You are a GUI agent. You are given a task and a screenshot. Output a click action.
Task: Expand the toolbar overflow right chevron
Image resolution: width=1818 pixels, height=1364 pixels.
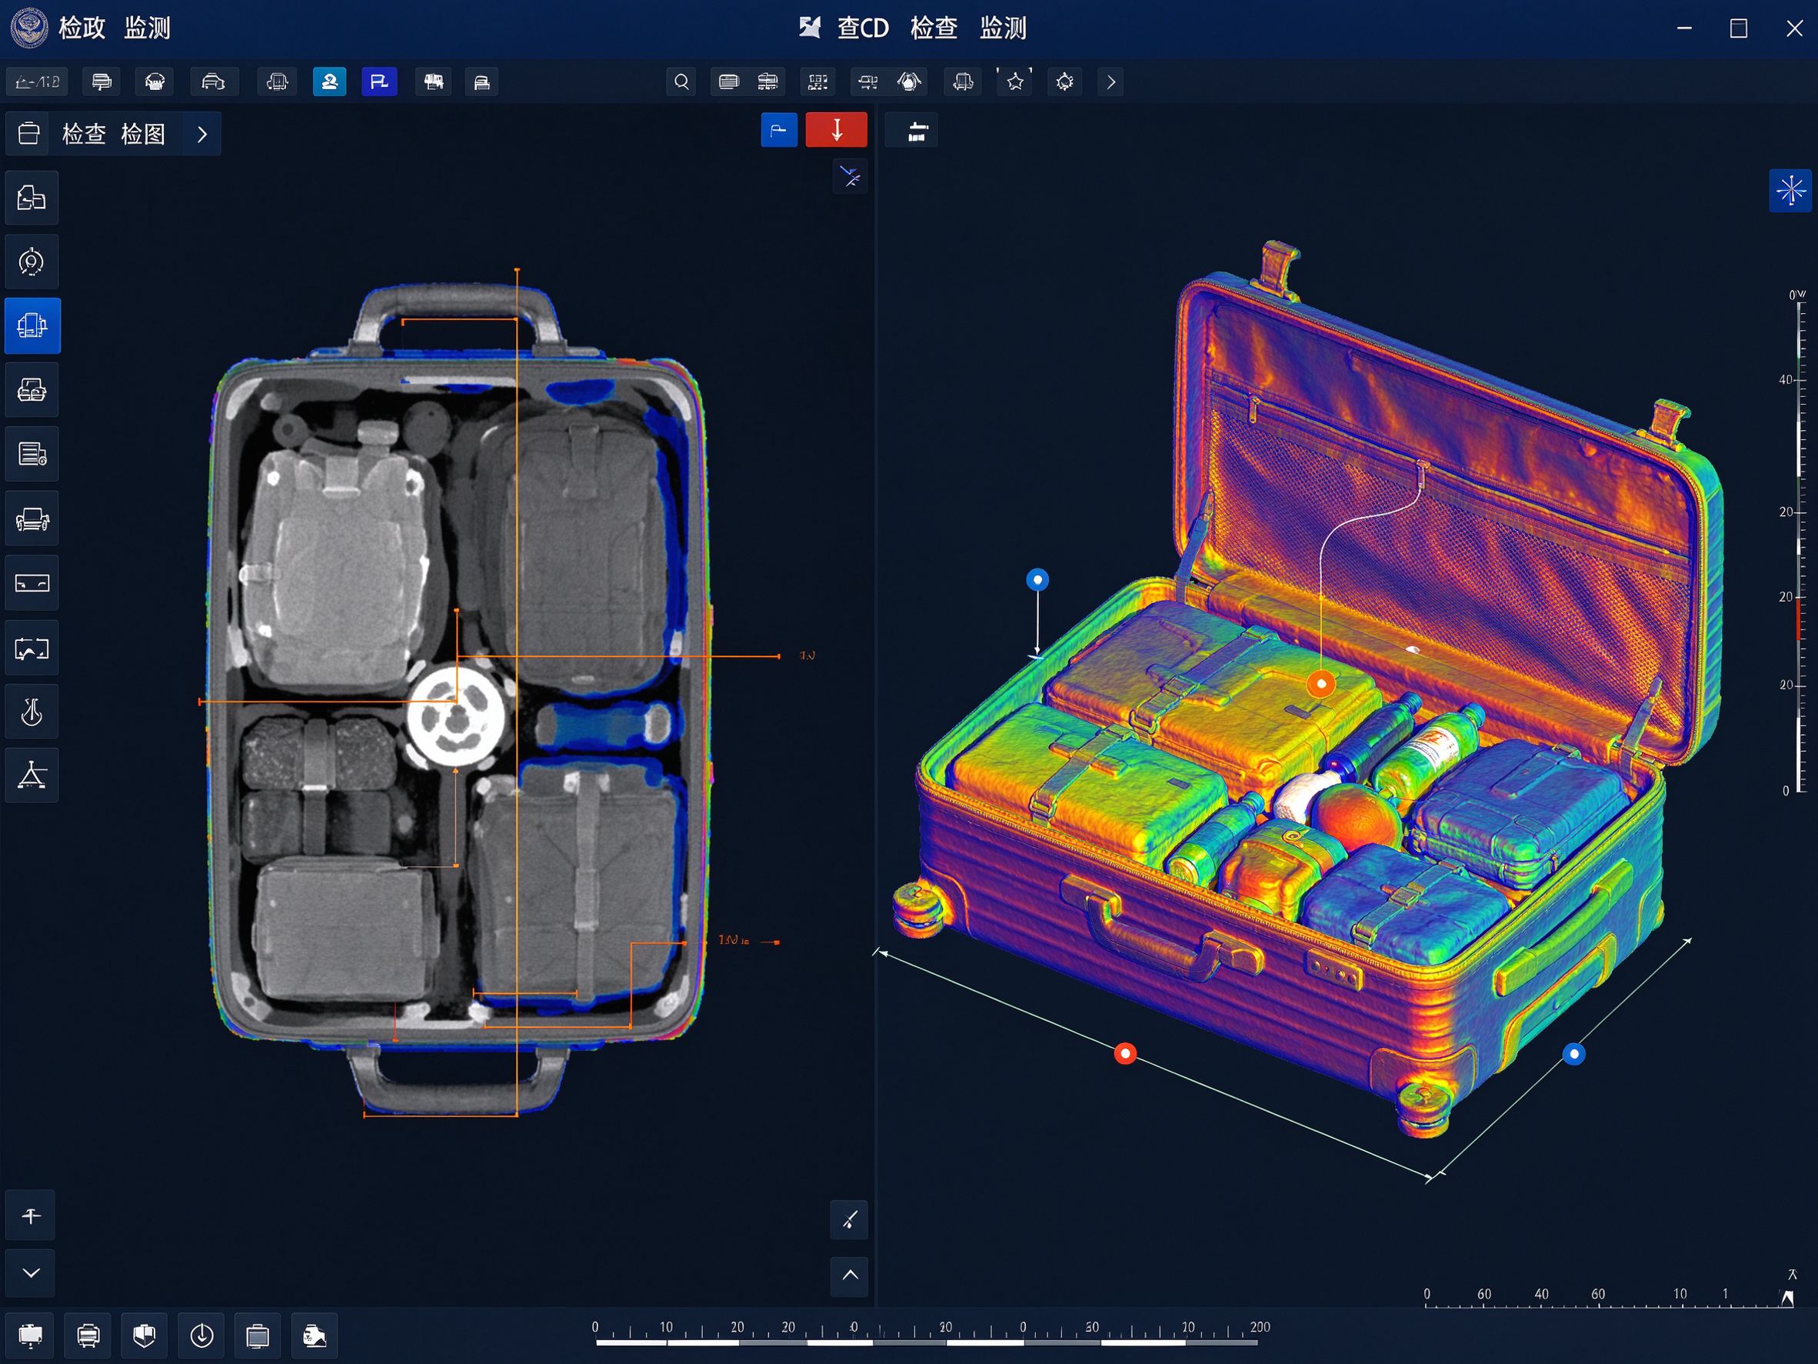(x=1111, y=82)
